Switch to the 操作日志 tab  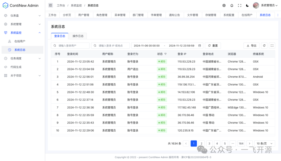coord(78,36)
